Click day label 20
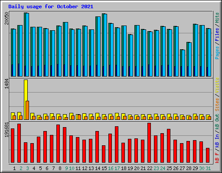222x173 pixels. pyautogui.click(x=137, y=168)
